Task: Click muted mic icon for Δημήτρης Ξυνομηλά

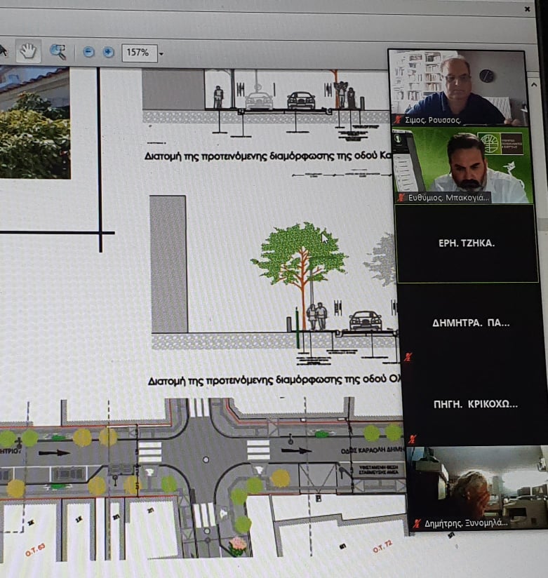Action: click(417, 523)
